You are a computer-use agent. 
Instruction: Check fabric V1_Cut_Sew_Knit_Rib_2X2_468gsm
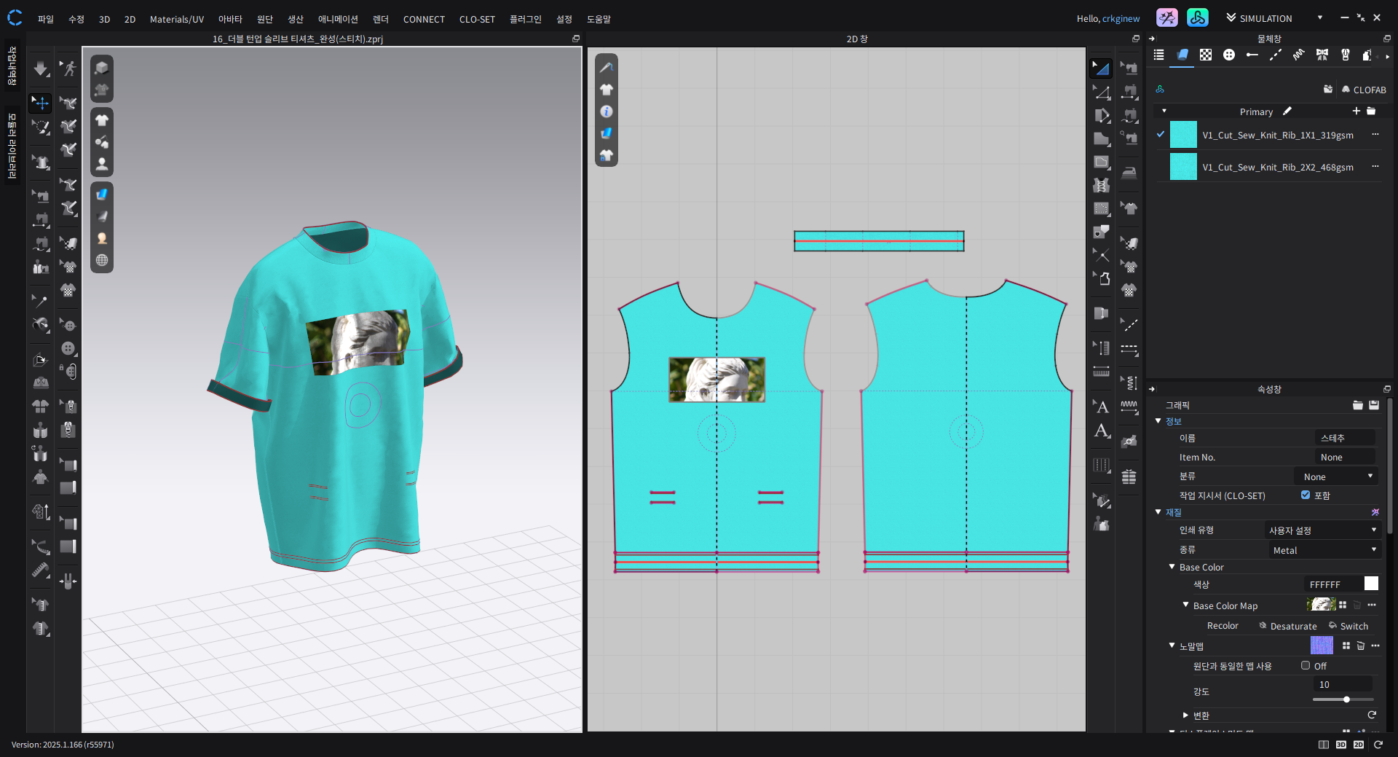coord(1161,167)
